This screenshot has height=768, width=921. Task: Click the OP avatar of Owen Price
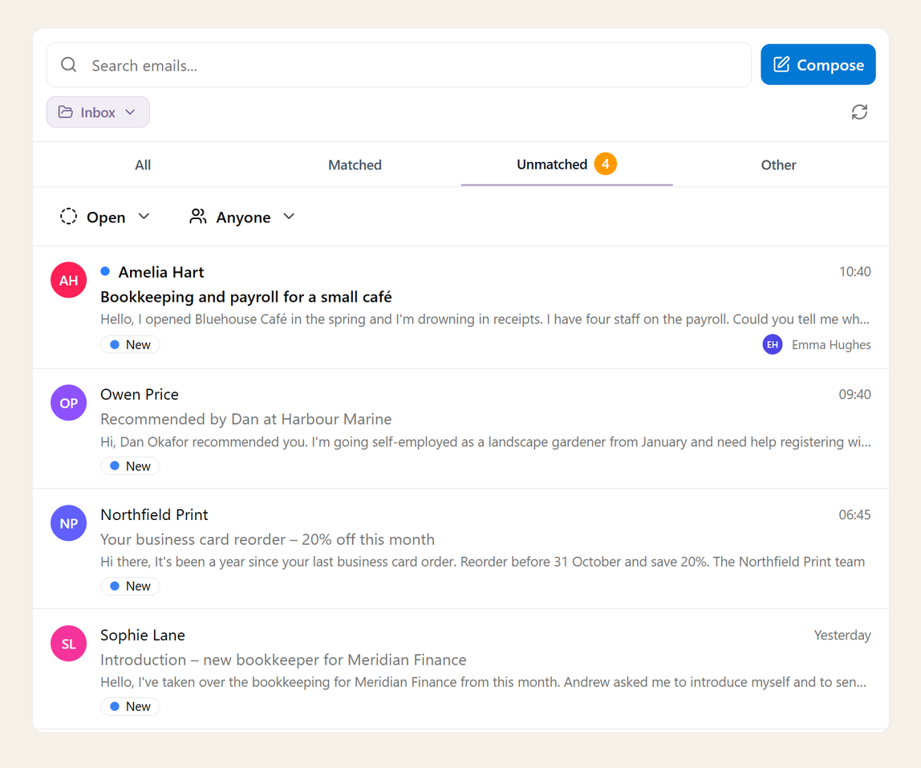click(x=69, y=403)
